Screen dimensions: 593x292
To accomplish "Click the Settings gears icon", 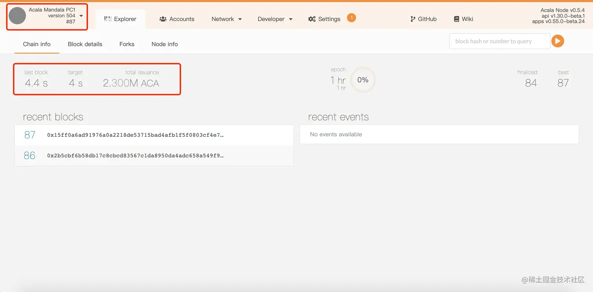I will [312, 19].
